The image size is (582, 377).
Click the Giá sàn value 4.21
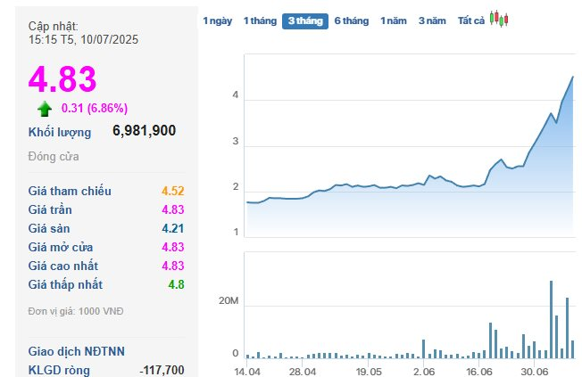(x=172, y=228)
